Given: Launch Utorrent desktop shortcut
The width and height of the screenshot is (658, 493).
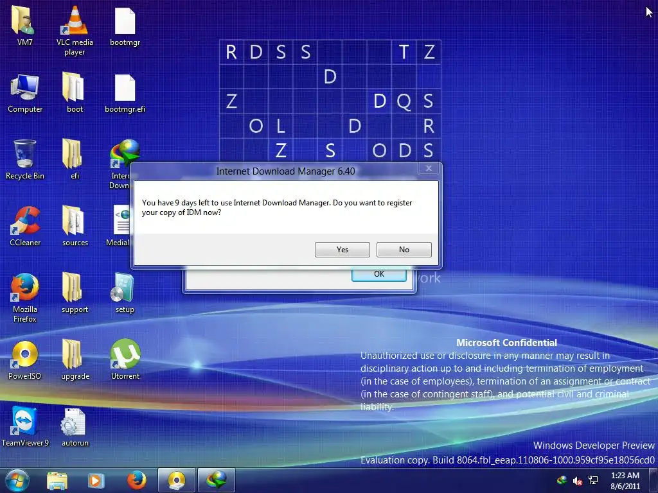Looking at the screenshot, I should tap(125, 359).
